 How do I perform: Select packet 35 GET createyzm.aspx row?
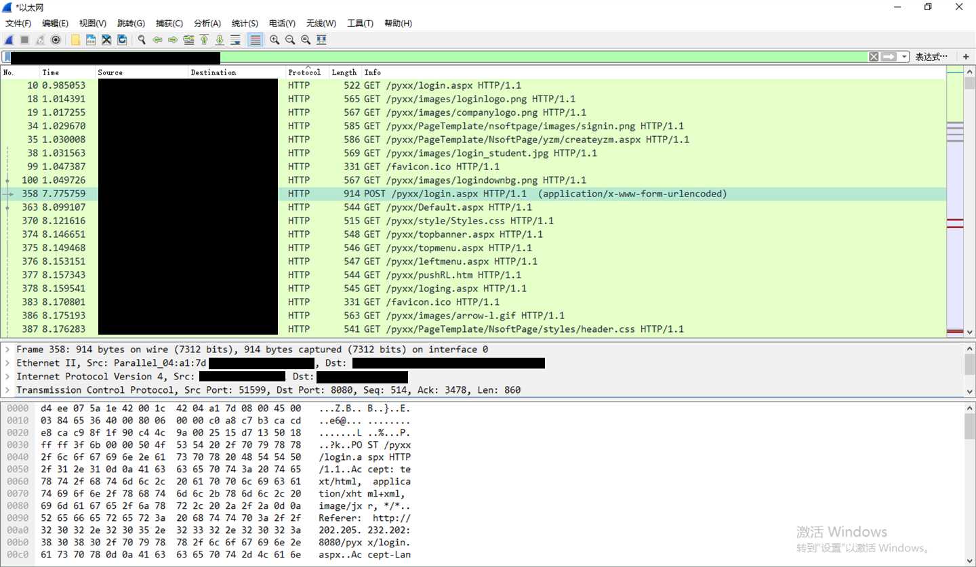pos(473,140)
